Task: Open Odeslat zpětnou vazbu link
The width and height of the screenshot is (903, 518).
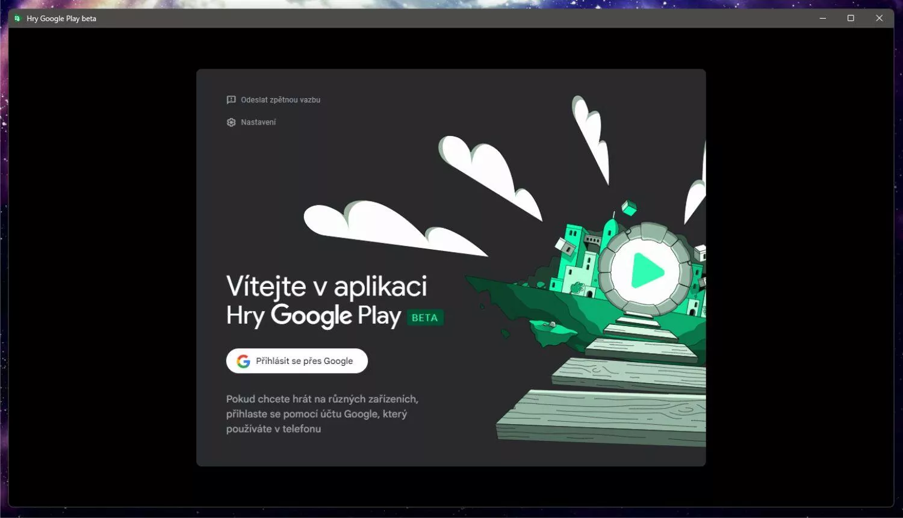Action: point(281,100)
